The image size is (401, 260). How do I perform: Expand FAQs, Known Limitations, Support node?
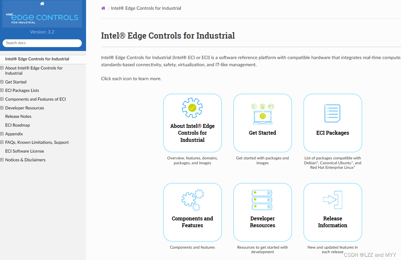[2, 142]
